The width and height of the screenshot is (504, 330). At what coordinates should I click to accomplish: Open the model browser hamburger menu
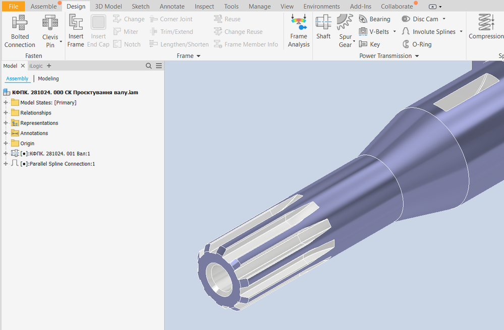[x=159, y=66]
